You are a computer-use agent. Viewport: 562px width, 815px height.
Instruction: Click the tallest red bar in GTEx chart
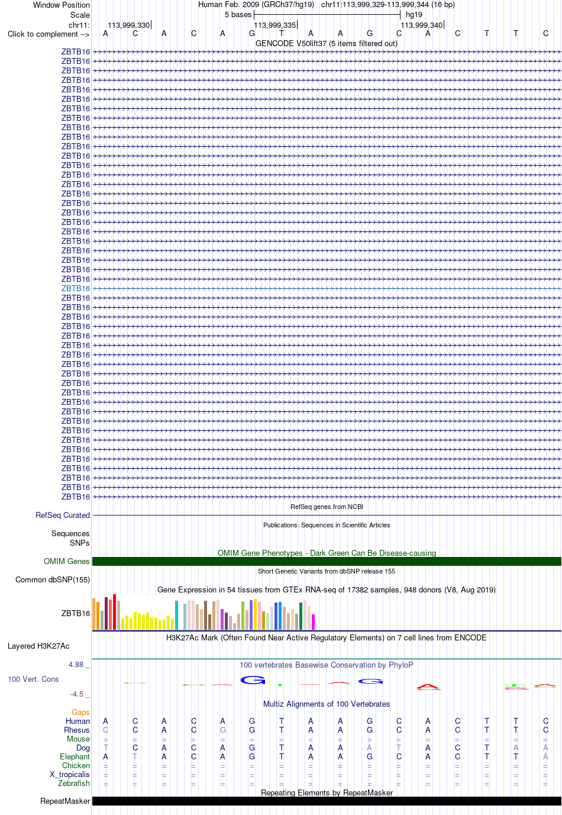coord(115,612)
